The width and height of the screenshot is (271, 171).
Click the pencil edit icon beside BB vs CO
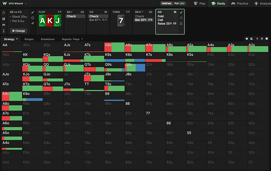point(33,12)
